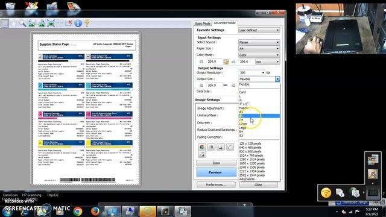The width and height of the screenshot is (386, 217).
Task: Click the yellow Wi-Fi tray icon
Action: (326, 193)
